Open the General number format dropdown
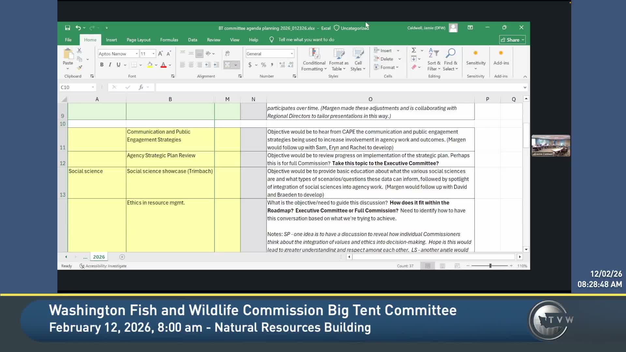This screenshot has width=626, height=352. tap(291, 54)
